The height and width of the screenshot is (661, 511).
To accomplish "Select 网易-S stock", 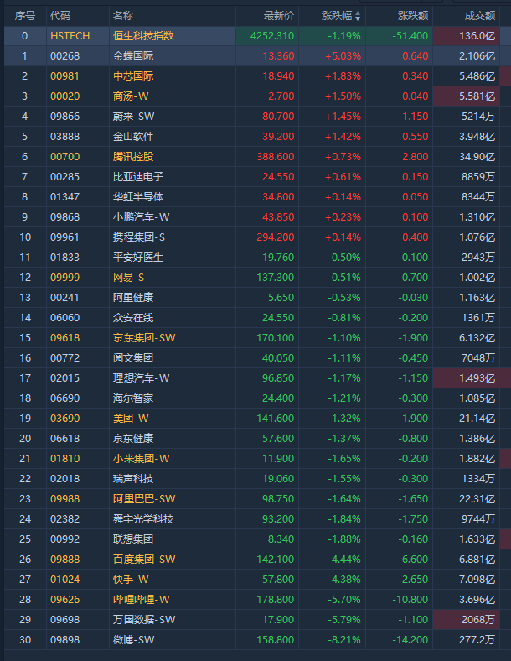I will (128, 278).
